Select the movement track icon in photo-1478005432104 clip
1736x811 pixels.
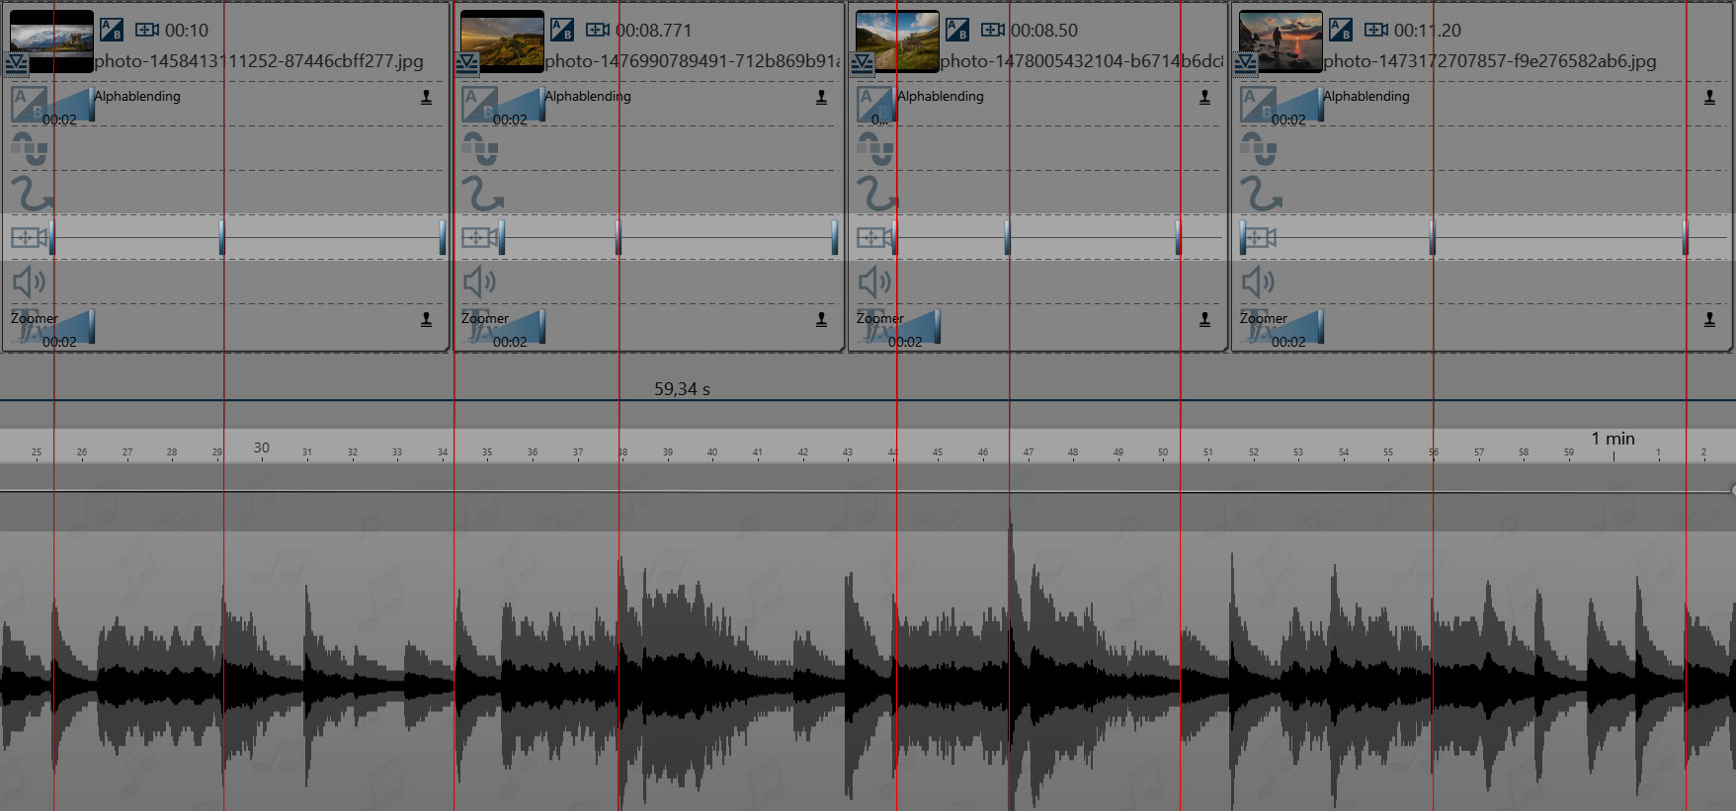click(x=875, y=149)
